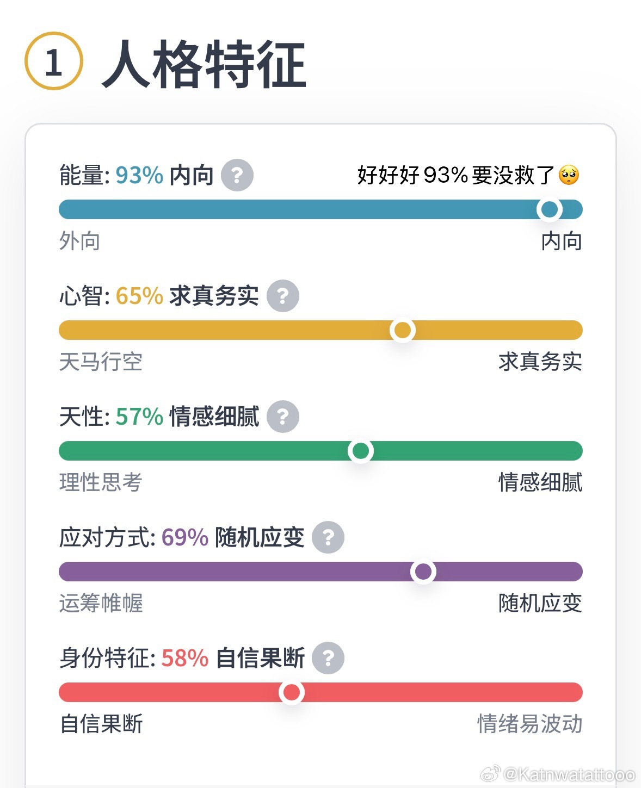Viewport: 641px width, 788px height.
Task: Select the 运筹帷幄 label
Action: pos(101,603)
